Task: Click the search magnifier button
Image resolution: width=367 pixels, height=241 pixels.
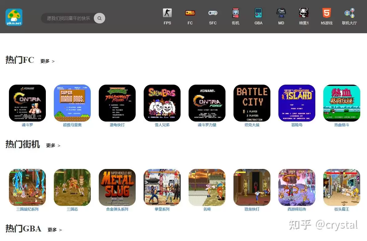Action: [99, 18]
